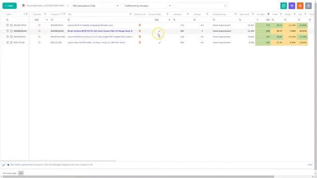Toggle the favorite star for the Lutron Claro row
The height and width of the screenshot is (178, 317).
tap(39, 43)
